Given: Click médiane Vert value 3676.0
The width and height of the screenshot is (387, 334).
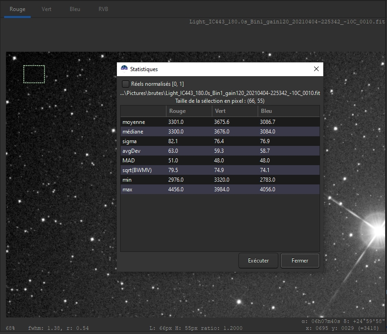Looking at the screenshot, I should click(x=221, y=132).
